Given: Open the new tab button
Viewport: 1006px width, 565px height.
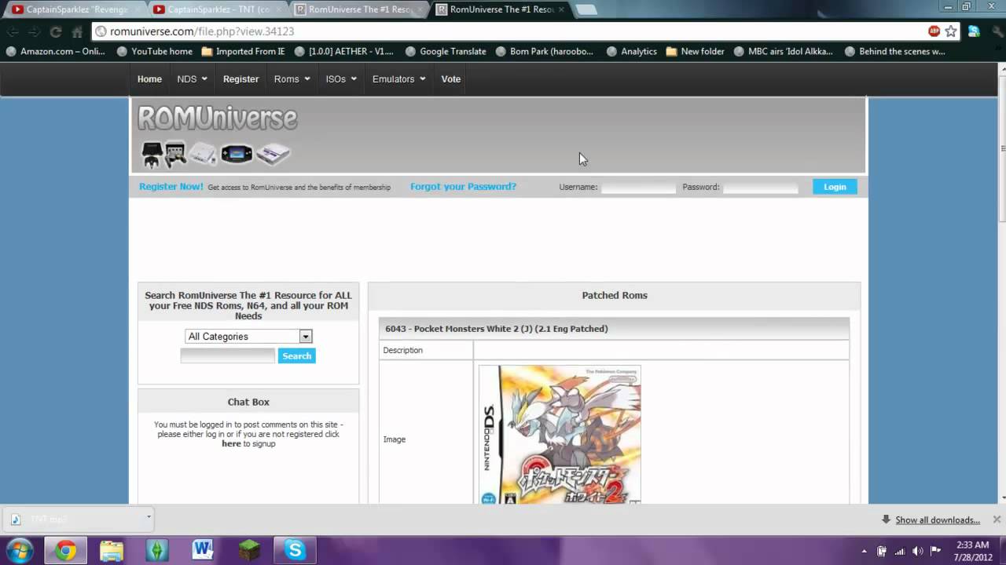Looking at the screenshot, I should (586, 9).
